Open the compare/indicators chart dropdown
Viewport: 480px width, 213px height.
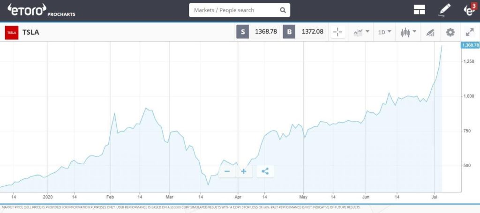361,32
